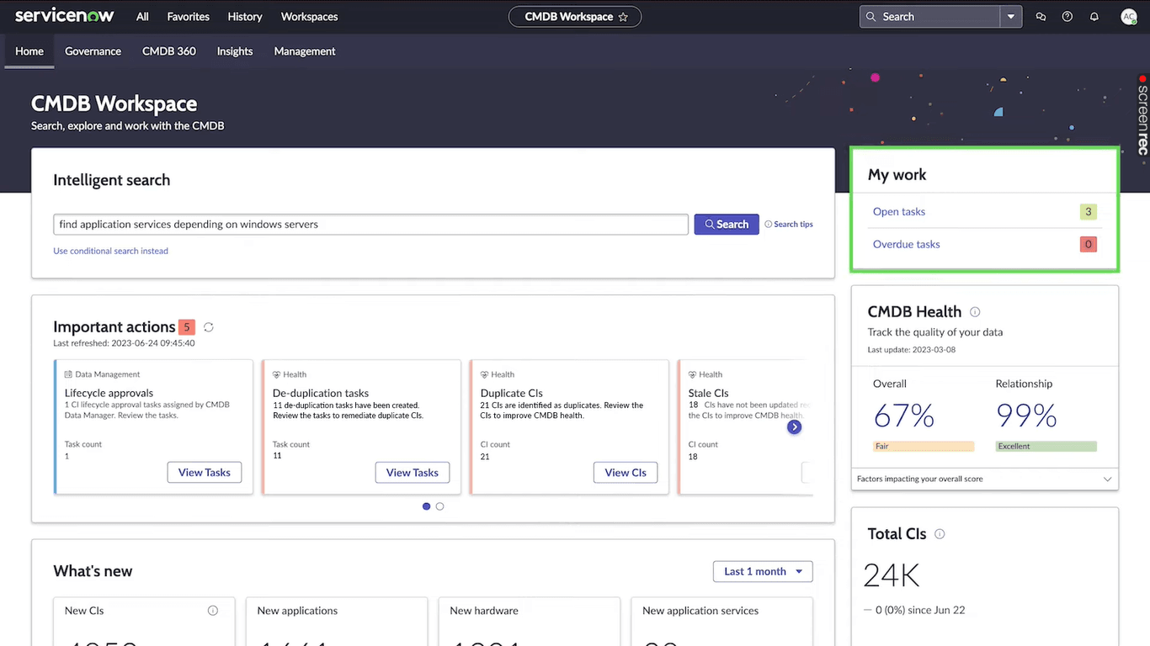1150x646 pixels.
Task: Open the Connect chat icon
Action: [1041, 16]
